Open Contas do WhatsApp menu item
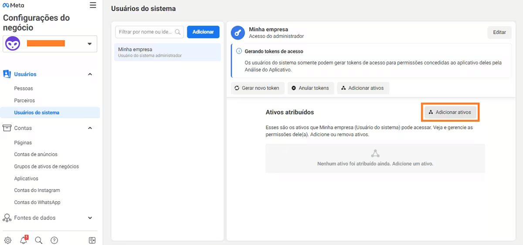The image size is (523, 245). point(37,202)
